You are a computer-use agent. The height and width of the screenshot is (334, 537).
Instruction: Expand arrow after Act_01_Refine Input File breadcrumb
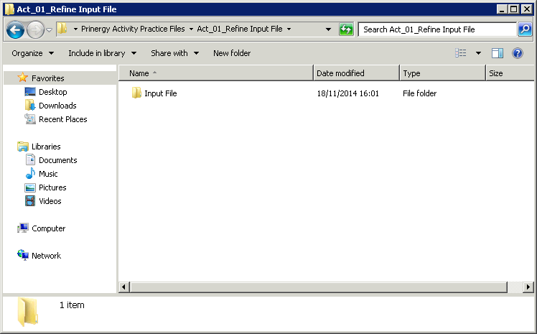point(289,29)
